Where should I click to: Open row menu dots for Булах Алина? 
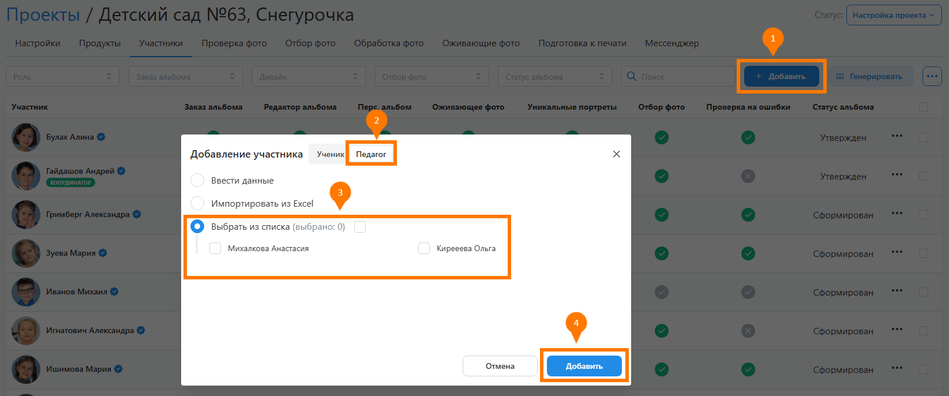click(x=897, y=136)
